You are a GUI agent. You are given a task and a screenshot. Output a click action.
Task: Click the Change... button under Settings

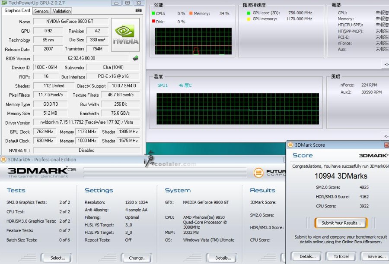pos(136,258)
